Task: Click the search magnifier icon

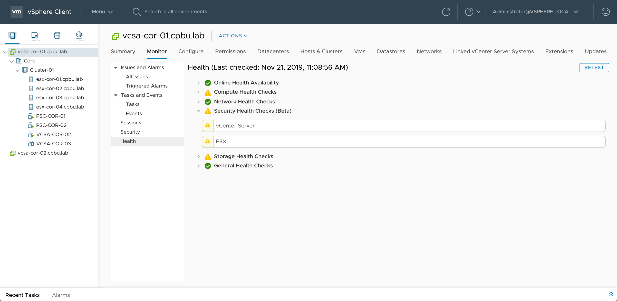Action: click(x=136, y=12)
